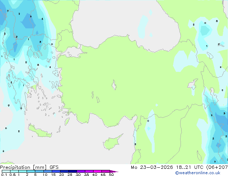The height and width of the screenshot is (176, 228).
Task: Click the 'Mo 23-03-2026' date text
Action: (152, 167)
